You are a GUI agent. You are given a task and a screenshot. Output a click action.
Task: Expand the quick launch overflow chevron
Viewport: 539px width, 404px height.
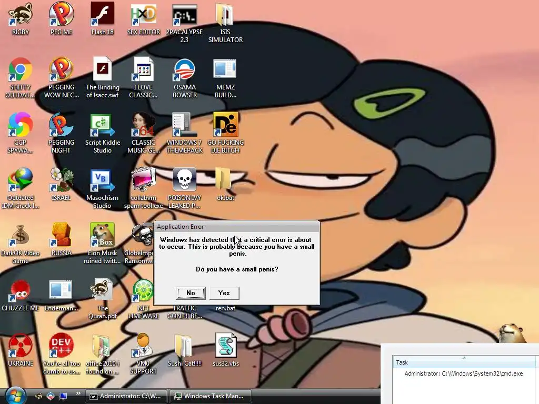point(78,393)
